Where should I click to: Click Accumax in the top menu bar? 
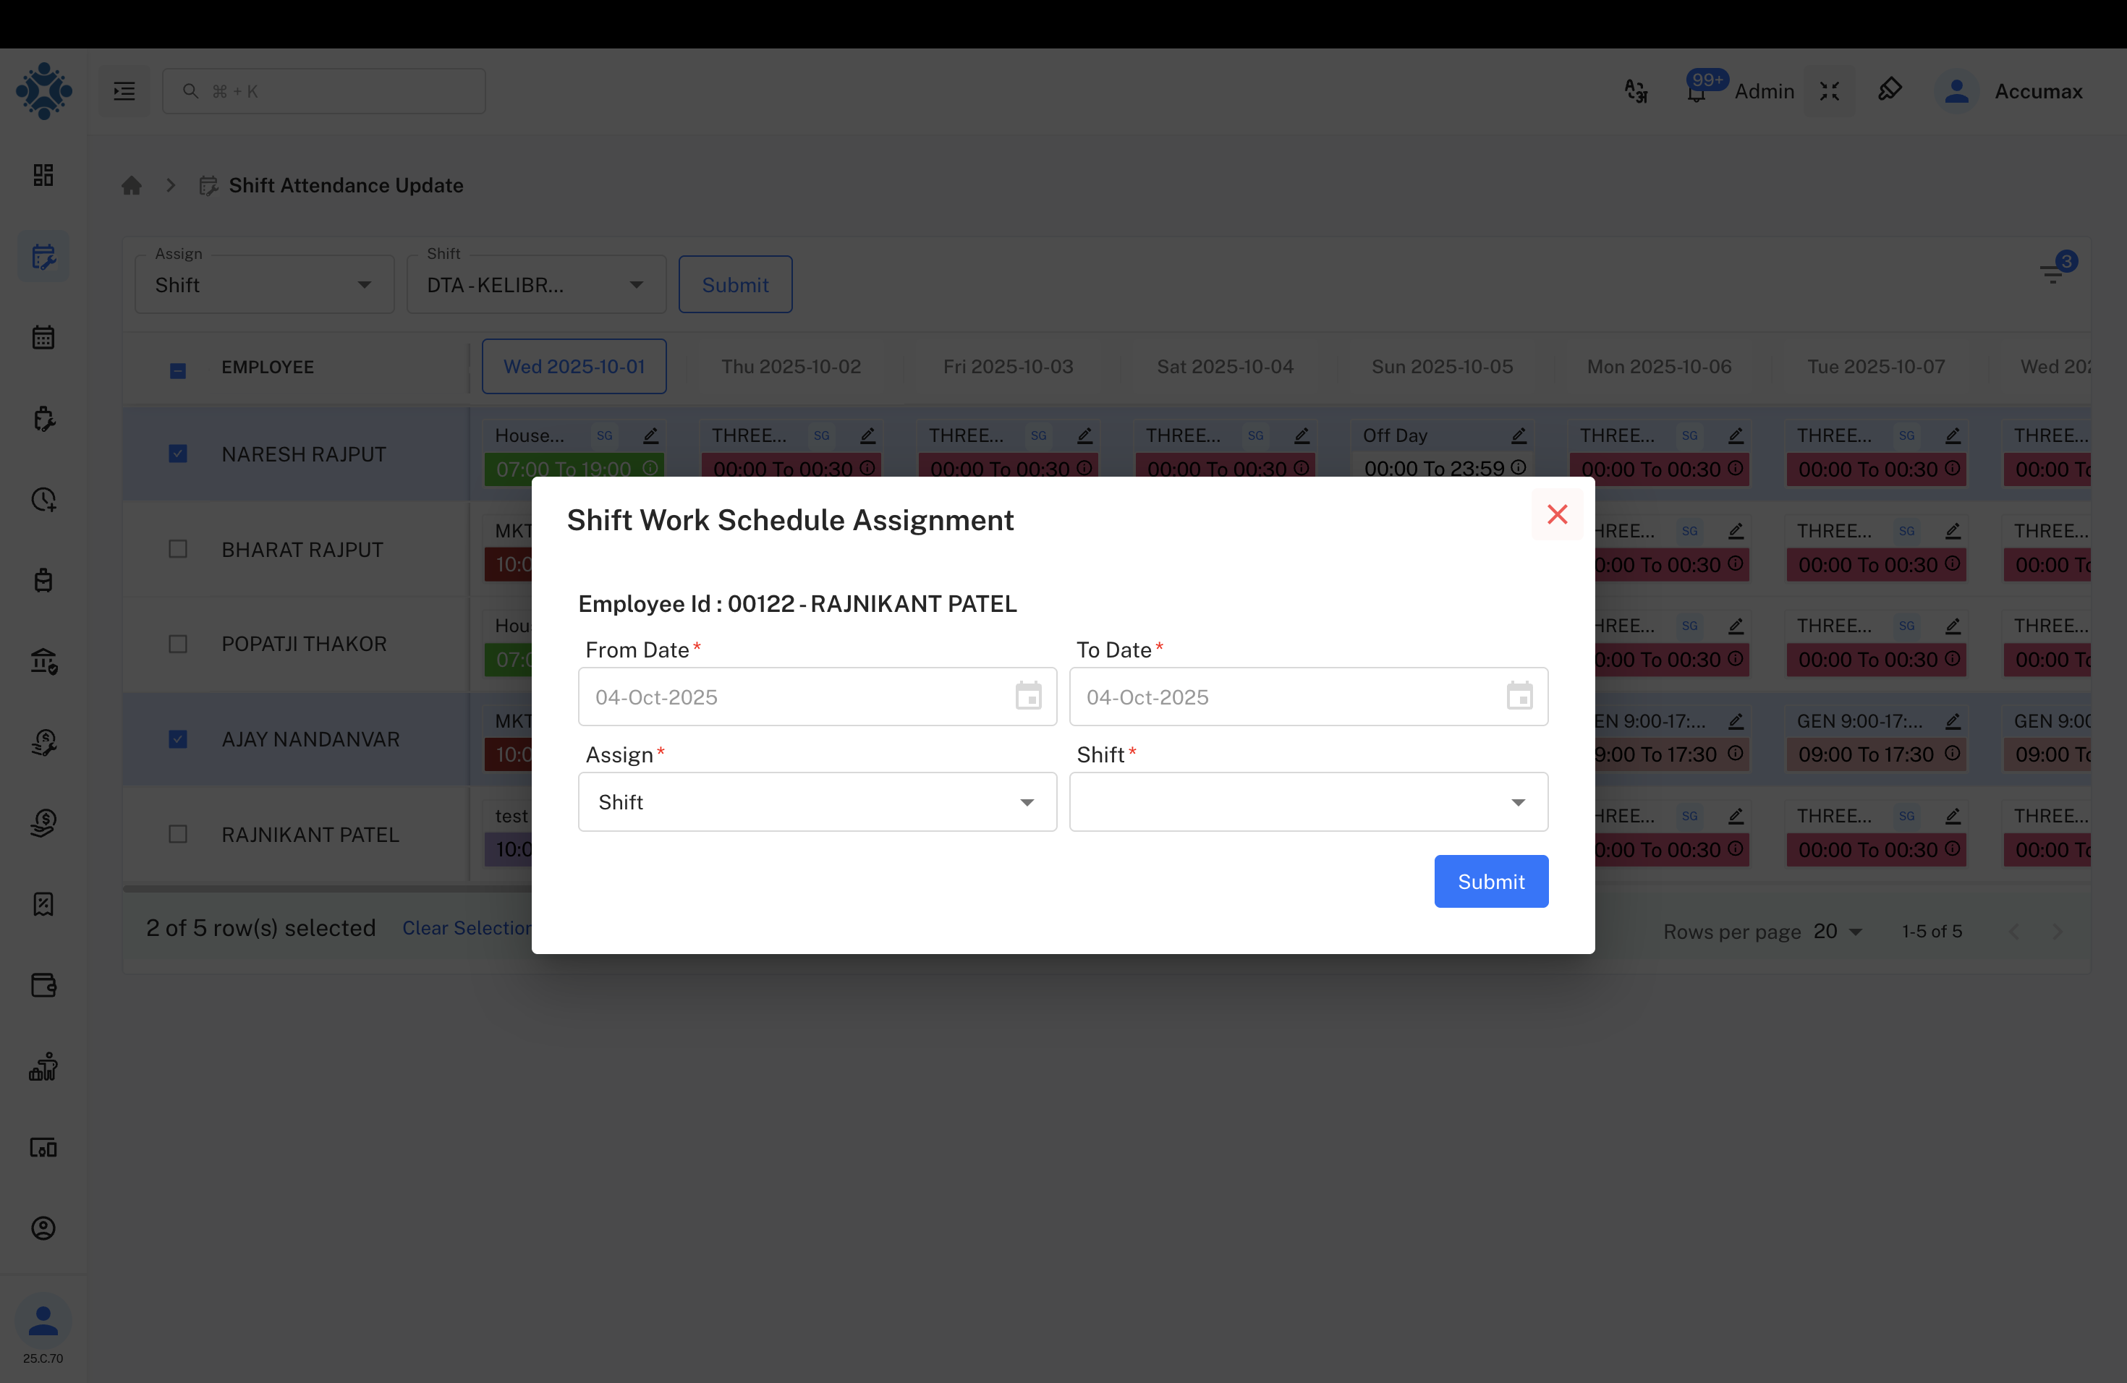pos(2040,90)
